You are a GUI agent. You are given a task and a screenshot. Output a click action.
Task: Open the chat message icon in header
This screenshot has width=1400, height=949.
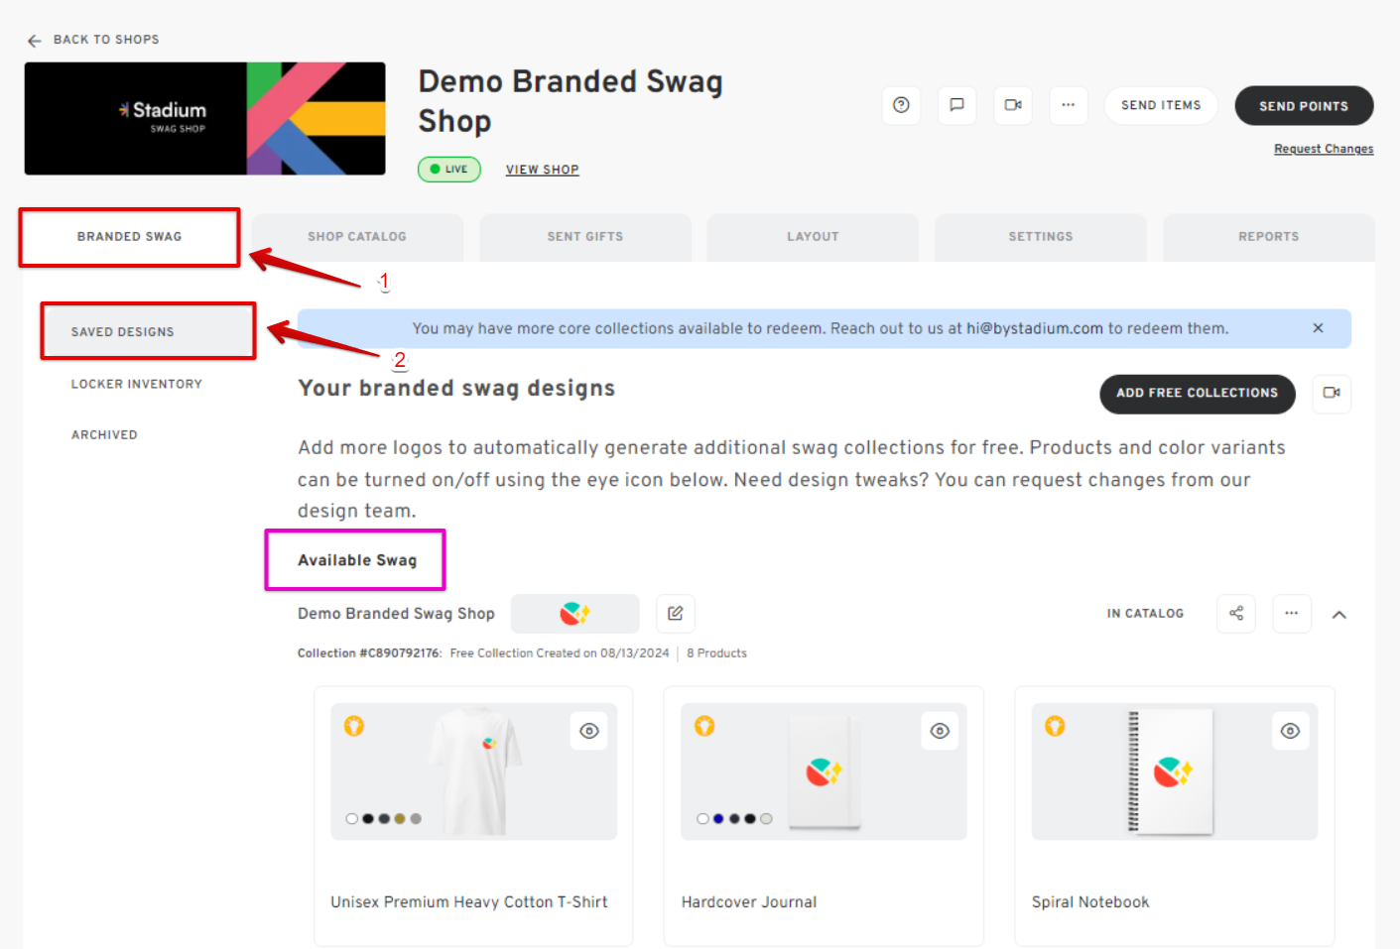click(x=956, y=105)
